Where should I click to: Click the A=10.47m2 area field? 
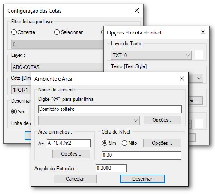click(69, 143)
